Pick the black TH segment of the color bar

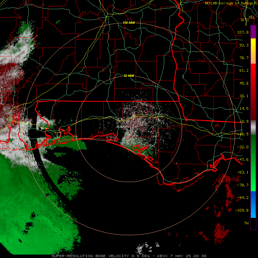point(253,224)
